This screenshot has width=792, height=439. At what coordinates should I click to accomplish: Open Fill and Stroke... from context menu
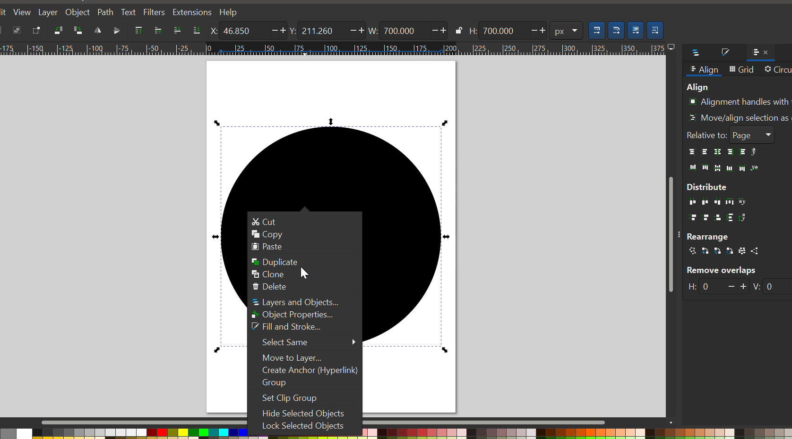(305, 327)
